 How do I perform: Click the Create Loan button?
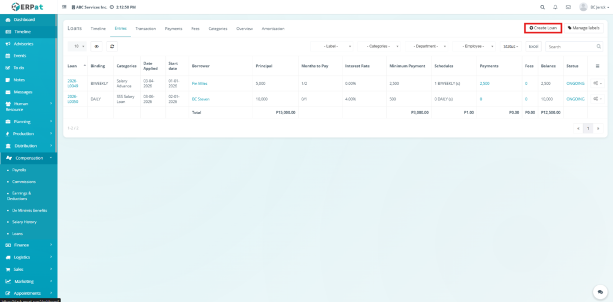point(543,28)
